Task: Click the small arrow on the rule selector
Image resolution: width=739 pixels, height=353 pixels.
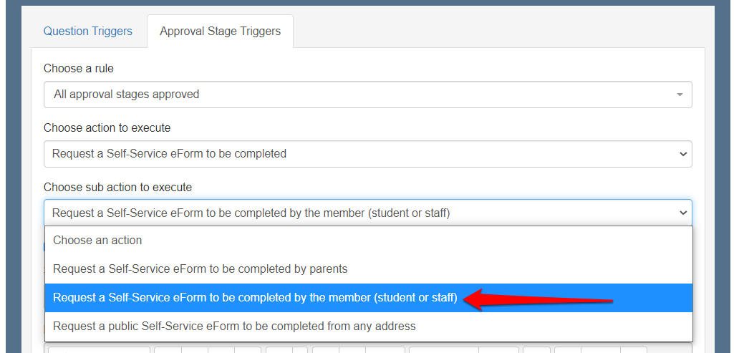Action: click(679, 95)
